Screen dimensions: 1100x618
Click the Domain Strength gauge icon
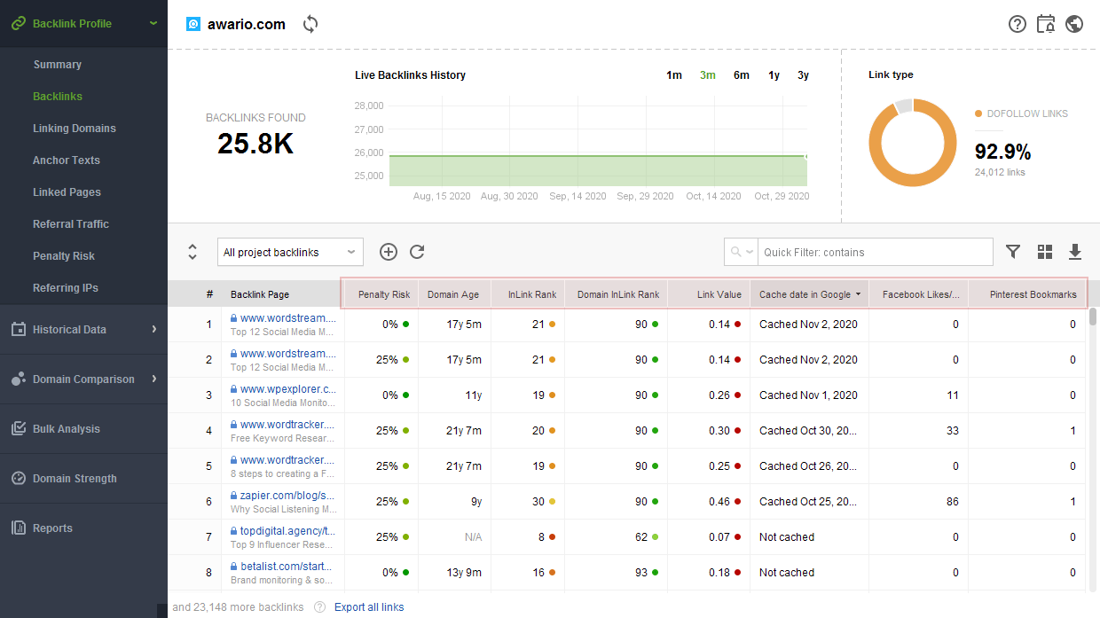(x=18, y=478)
